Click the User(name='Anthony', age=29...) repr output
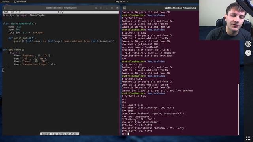This screenshot has height=142, width=253. pos(153,114)
